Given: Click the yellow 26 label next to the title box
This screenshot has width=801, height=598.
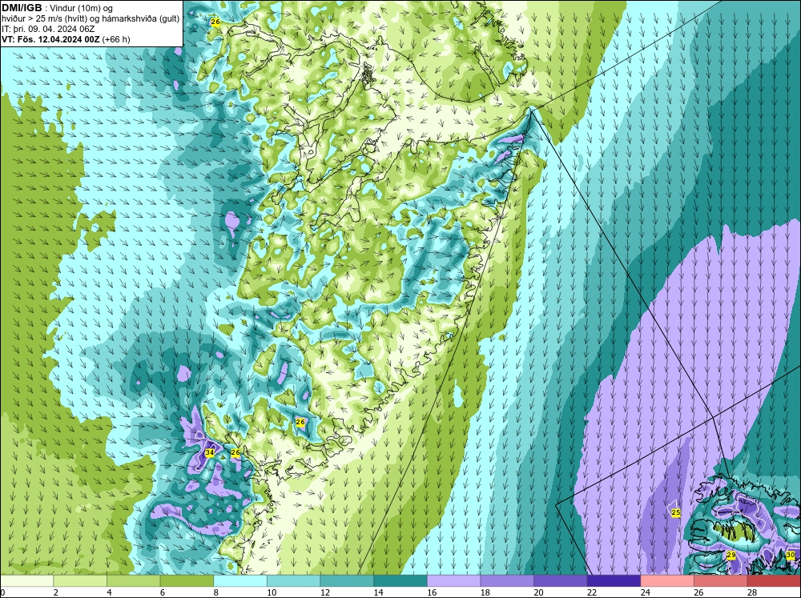Looking at the screenshot, I should pyautogui.click(x=215, y=22).
